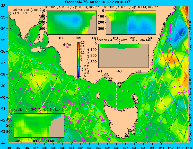Open the lat=-35 temperature section inset
Viewport: 193px width, 149px height.
point(131,23)
